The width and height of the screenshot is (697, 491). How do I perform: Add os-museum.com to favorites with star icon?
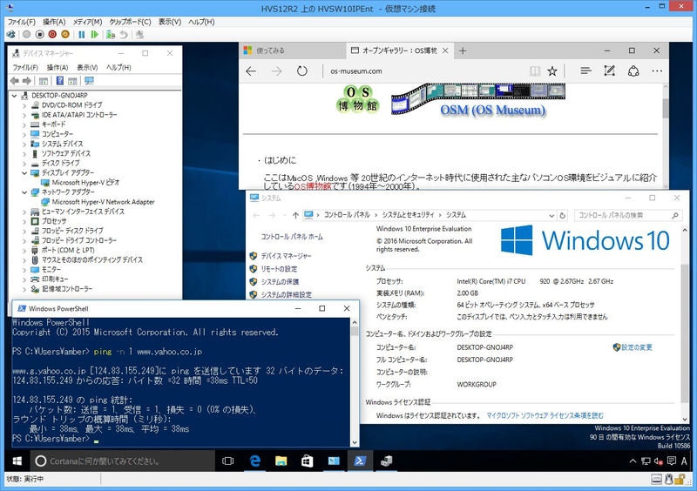552,71
